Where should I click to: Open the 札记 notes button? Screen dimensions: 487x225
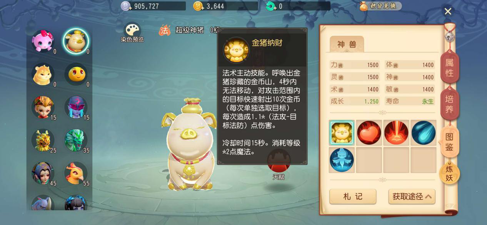[x=353, y=196]
